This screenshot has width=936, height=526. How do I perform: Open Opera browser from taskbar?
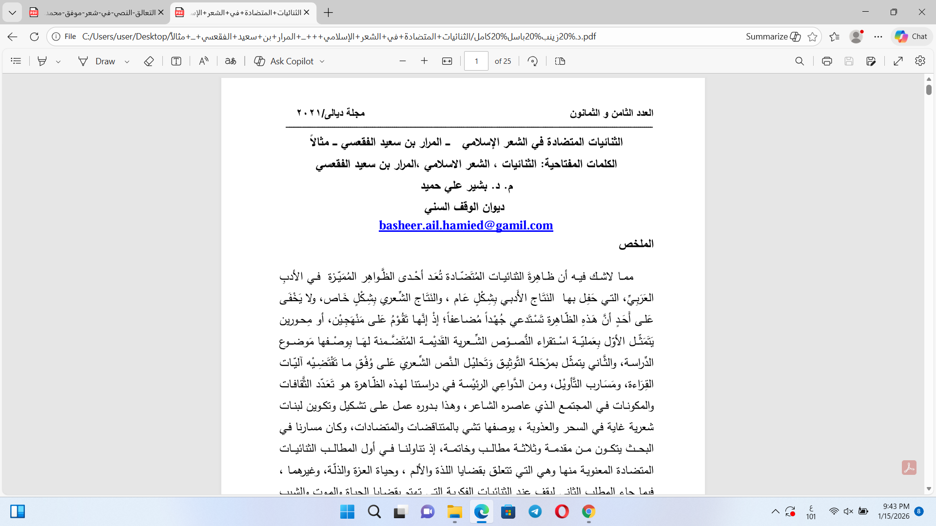(562, 512)
